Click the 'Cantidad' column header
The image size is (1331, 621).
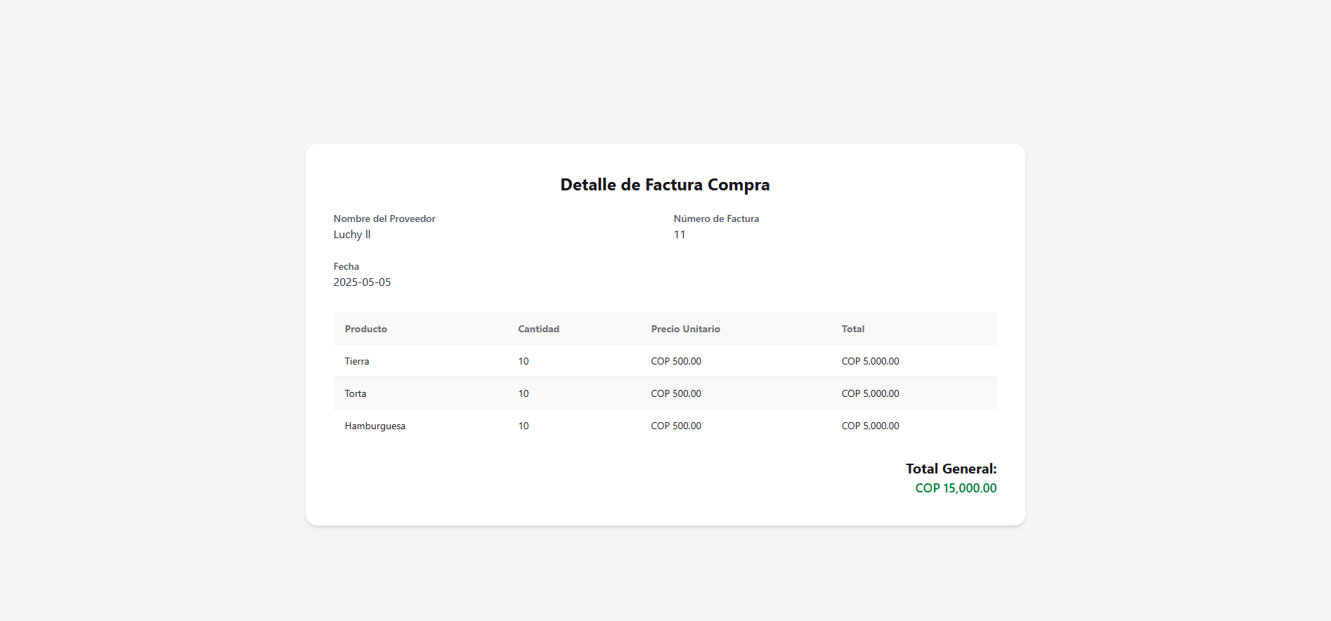[538, 329]
